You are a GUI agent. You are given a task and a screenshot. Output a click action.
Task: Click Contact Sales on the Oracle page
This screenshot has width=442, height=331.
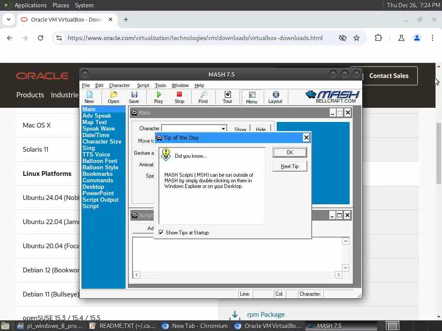pyautogui.click(x=389, y=76)
